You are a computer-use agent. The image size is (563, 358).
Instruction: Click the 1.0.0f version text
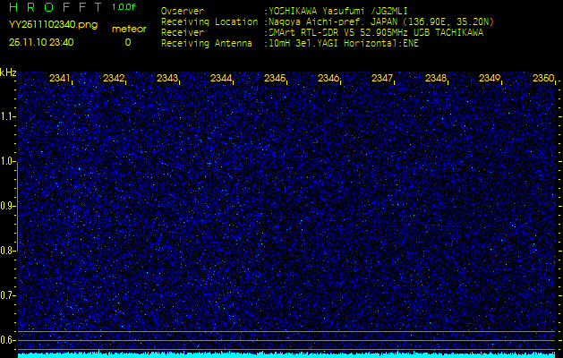click(124, 7)
